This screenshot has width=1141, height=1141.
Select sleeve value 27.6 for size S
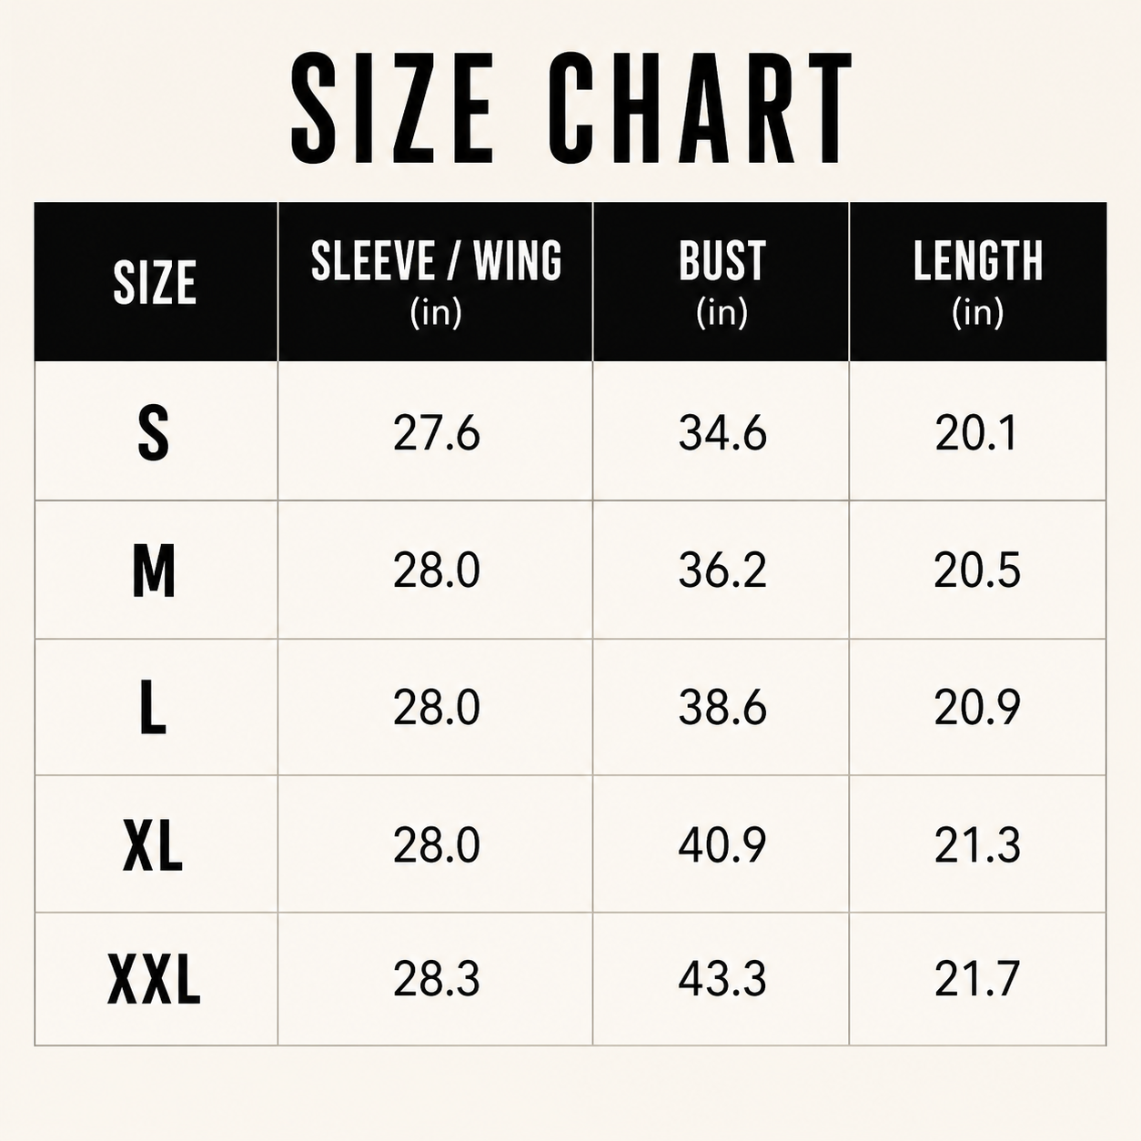(437, 433)
